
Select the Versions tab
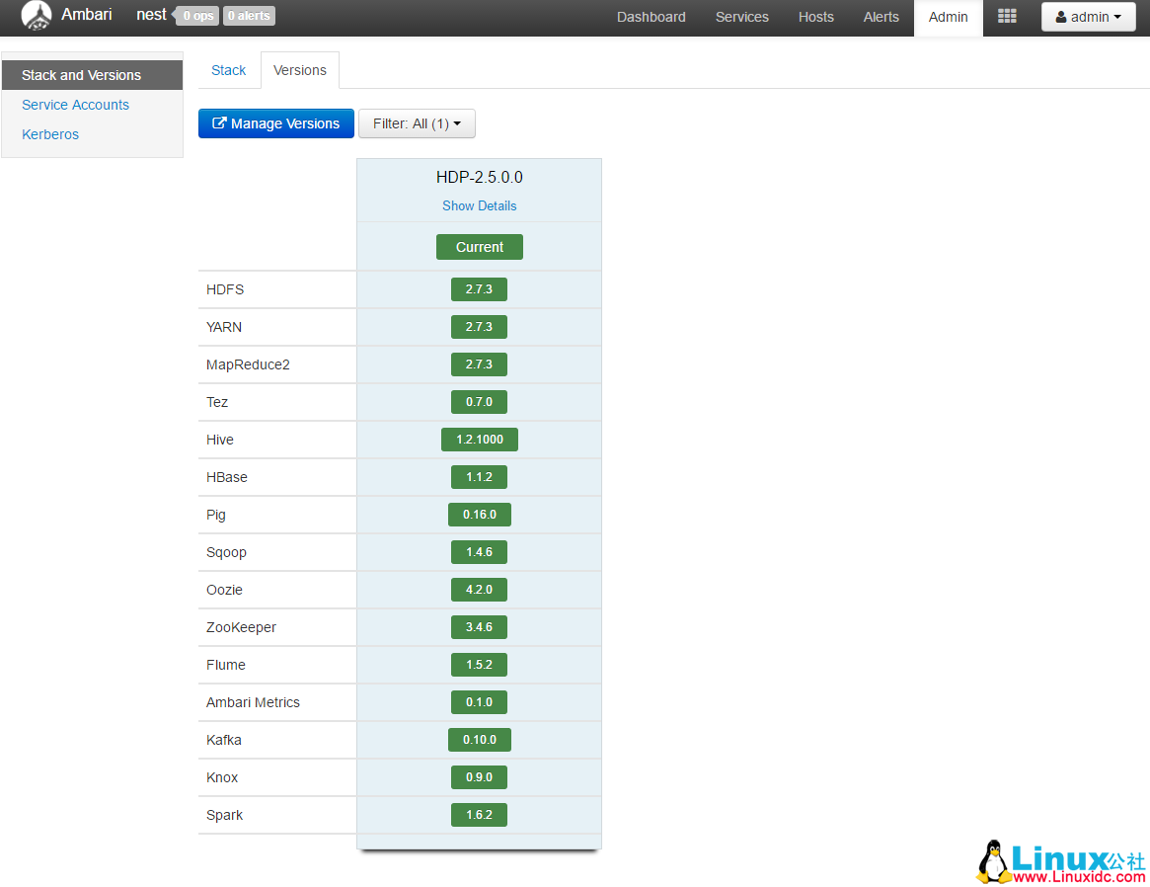coord(299,70)
